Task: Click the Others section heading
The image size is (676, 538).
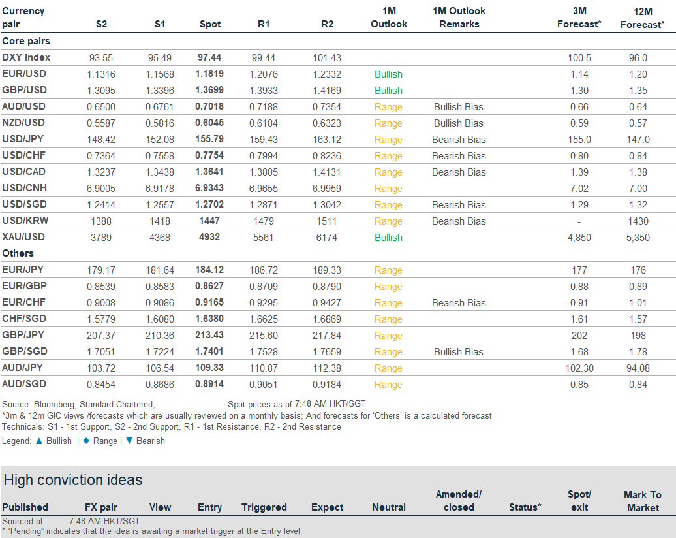Action: [x=18, y=253]
